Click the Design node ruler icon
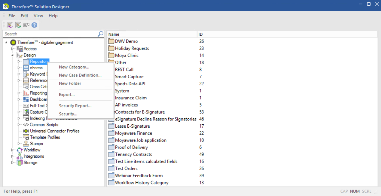This screenshot has height=196, width=381. point(20,55)
